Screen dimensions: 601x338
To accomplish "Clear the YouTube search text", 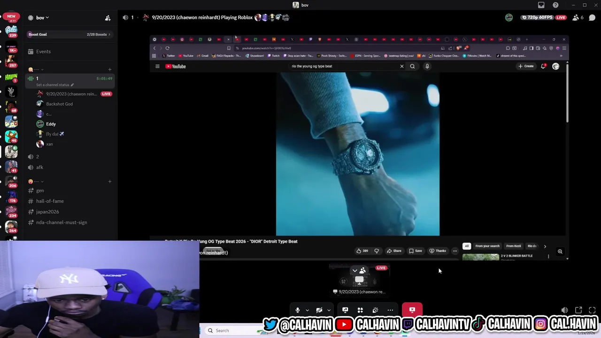I will 402,66.
